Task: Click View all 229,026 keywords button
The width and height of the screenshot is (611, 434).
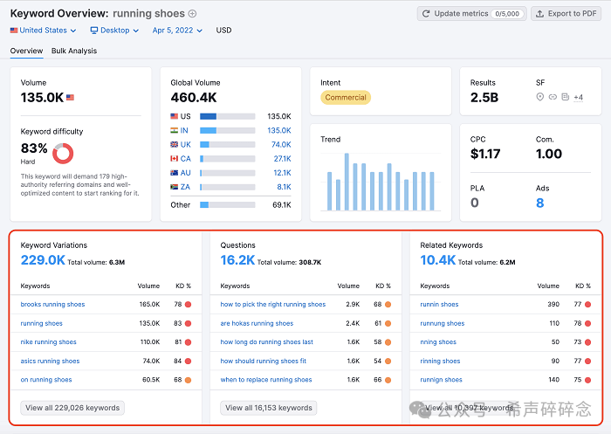Action: point(72,408)
